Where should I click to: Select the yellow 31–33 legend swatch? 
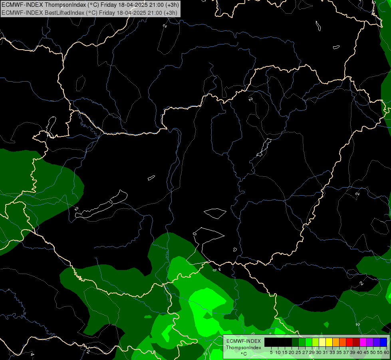pyautogui.click(x=329, y=342)
